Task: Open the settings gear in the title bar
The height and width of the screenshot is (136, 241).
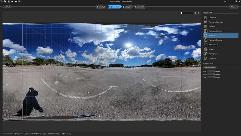Action: [x=225, y=2]
